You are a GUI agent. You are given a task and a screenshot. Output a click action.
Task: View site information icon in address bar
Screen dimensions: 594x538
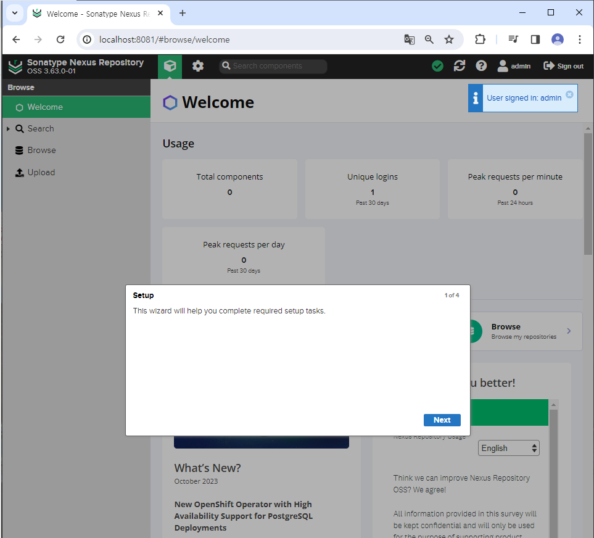[x=87, y=39]
